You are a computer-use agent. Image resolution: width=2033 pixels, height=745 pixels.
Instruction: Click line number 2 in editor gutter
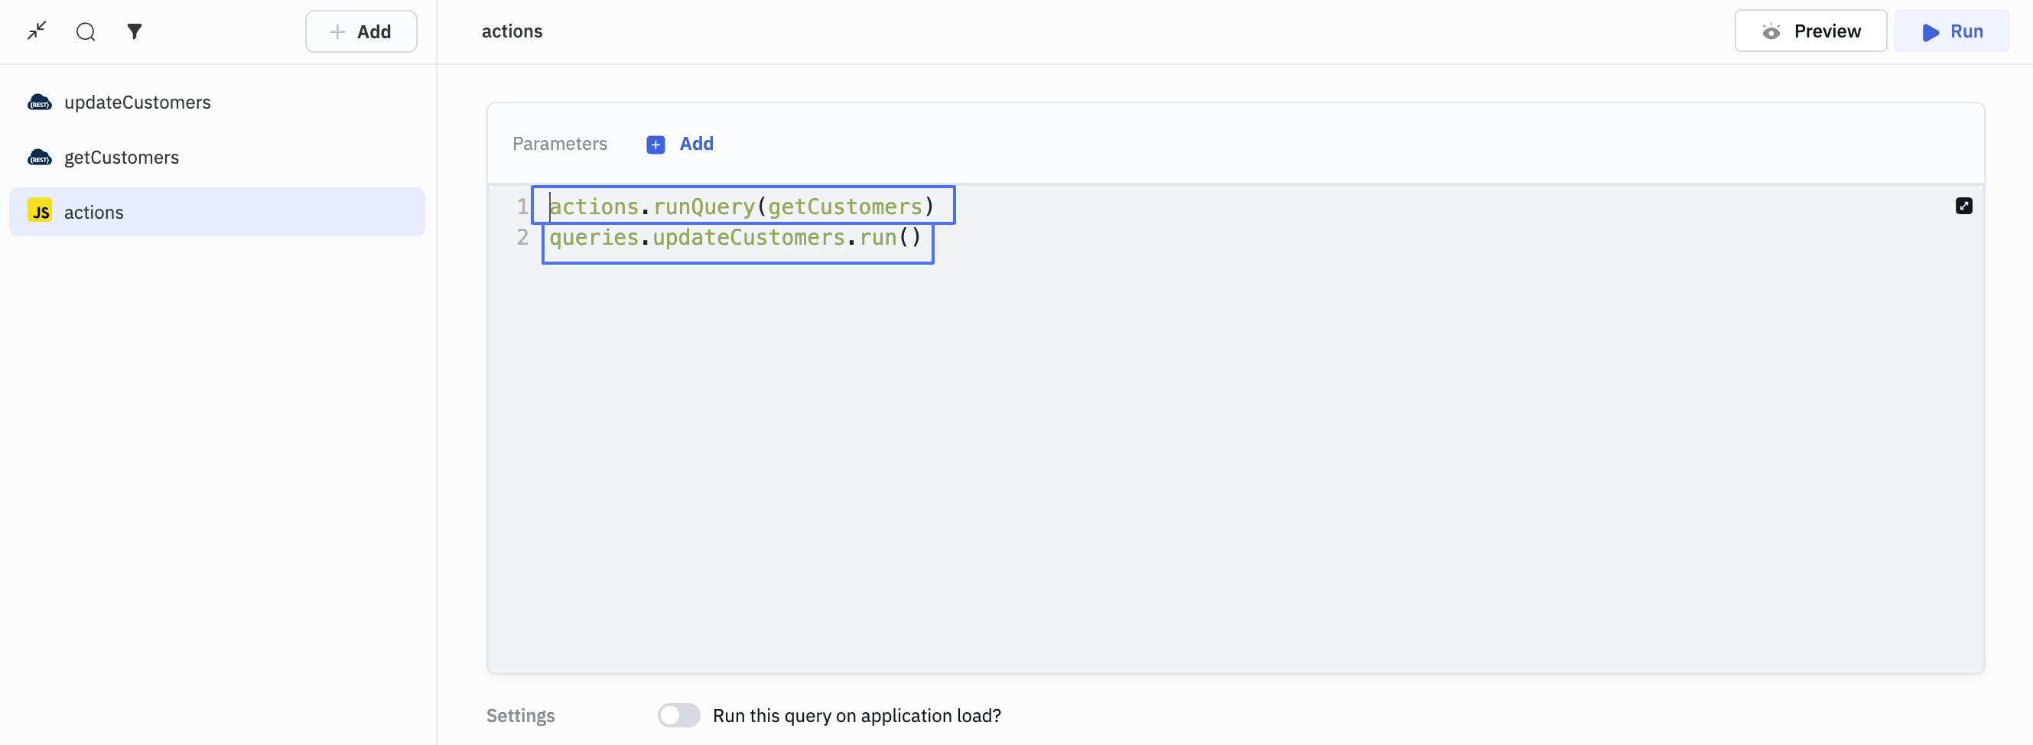point(522,238)
